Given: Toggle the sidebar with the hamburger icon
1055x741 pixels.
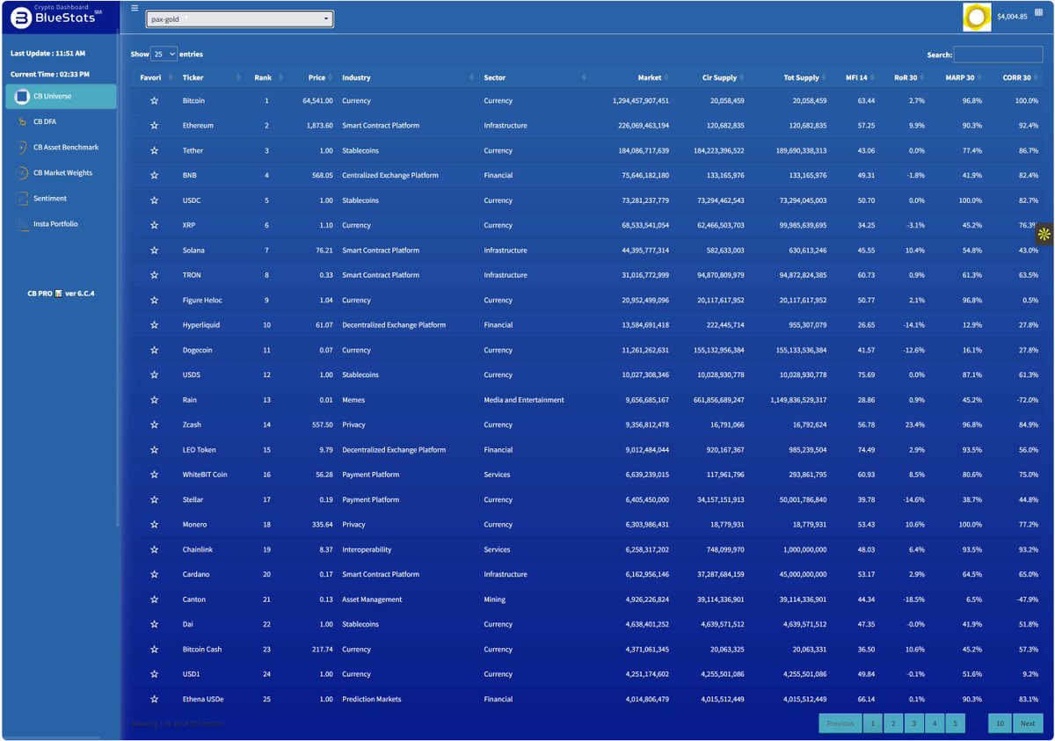Looking at the screenshot, I should pos(135,8).
